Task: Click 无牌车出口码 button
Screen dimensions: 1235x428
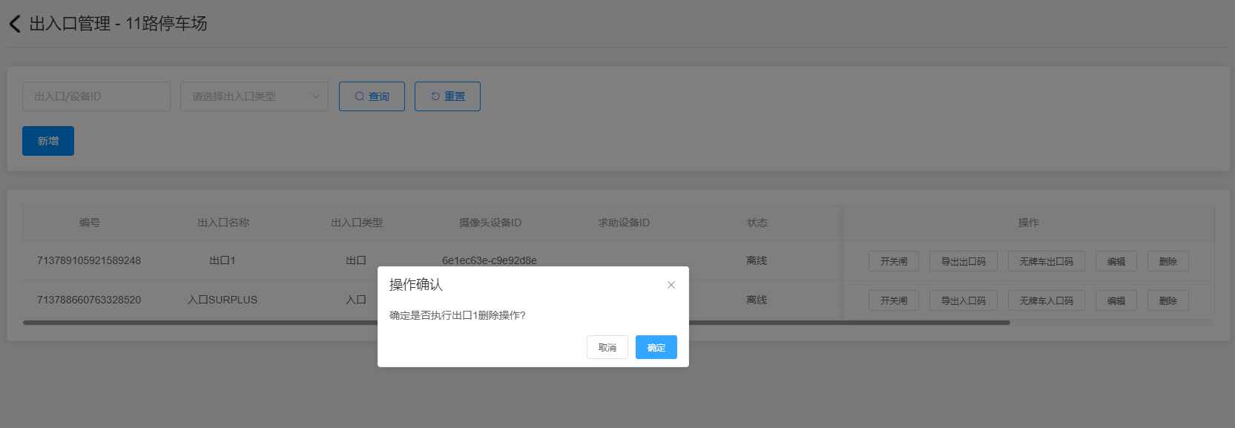Action: [x=1046, y=261]
